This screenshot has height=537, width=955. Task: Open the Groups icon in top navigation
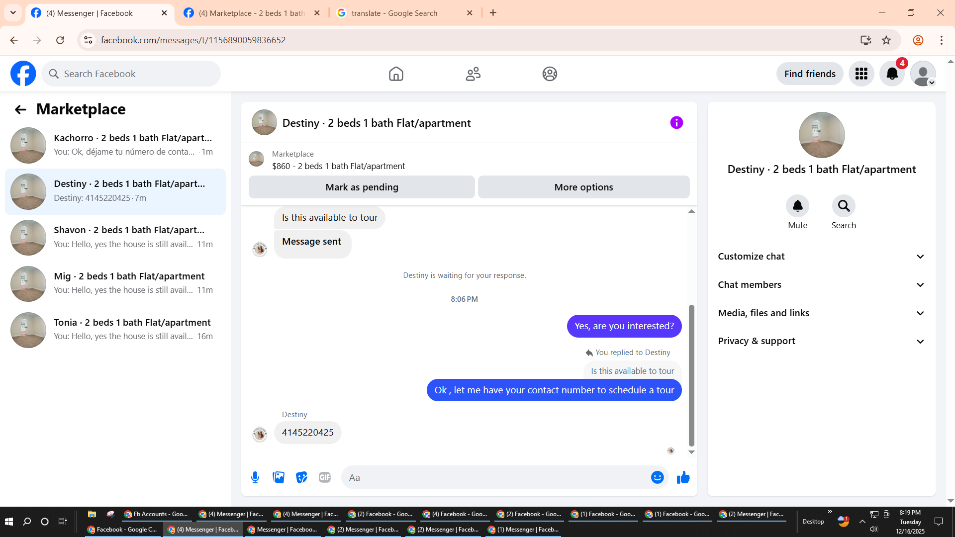point(550,74)
